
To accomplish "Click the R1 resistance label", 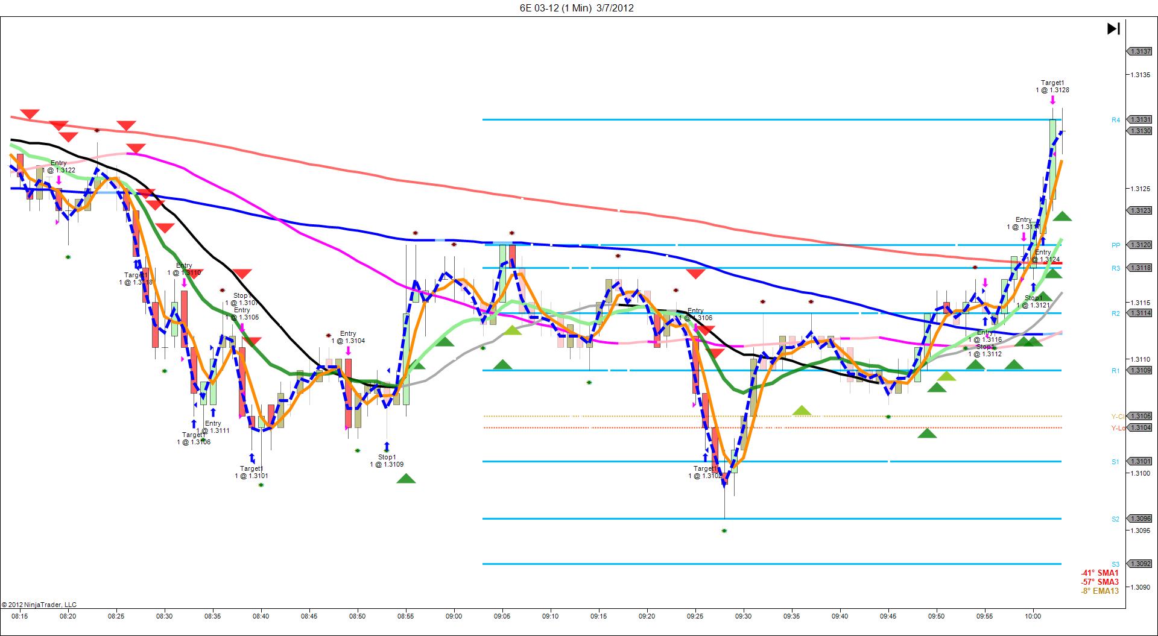I will click(1116, 371).
